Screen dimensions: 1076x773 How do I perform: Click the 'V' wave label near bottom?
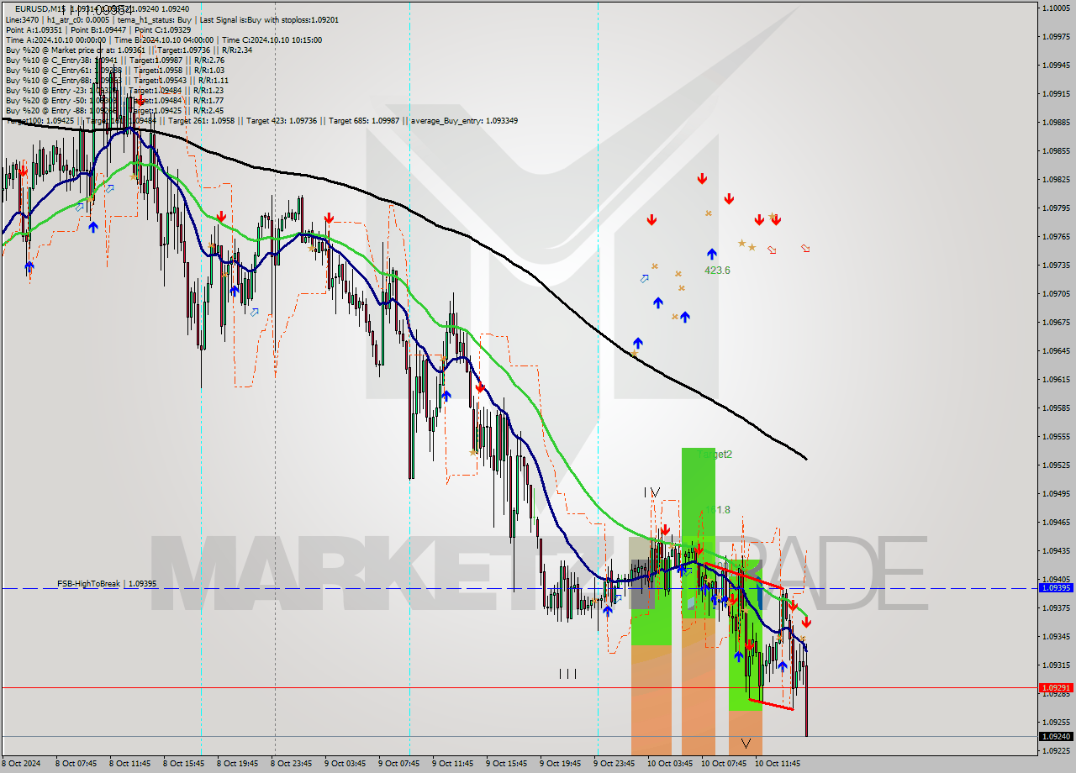point(746,744)
